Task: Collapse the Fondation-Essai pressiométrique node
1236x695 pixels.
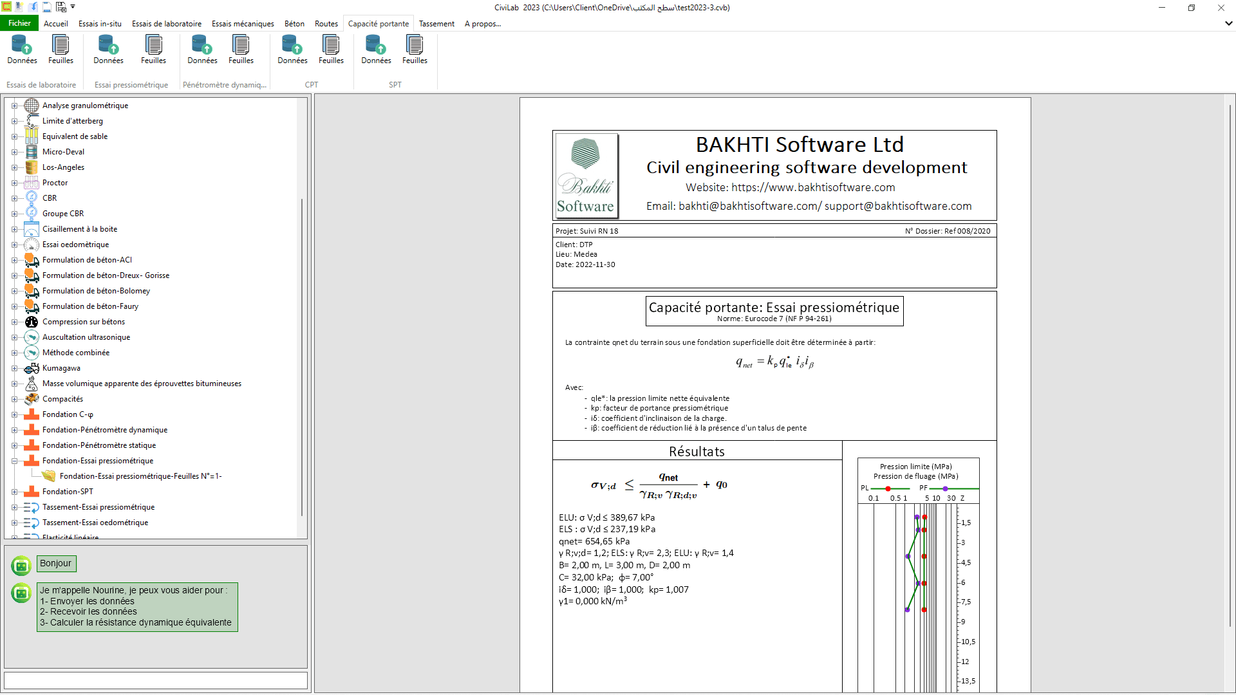Action: (x=14, y=461)
